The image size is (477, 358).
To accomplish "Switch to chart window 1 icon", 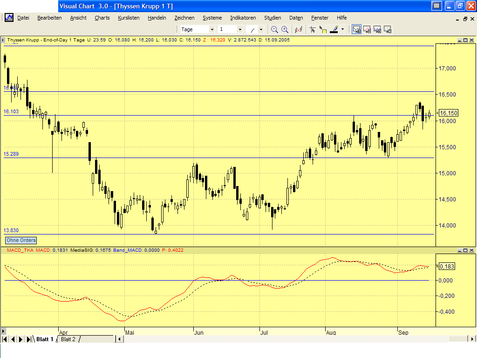I will tap(356, 29).
